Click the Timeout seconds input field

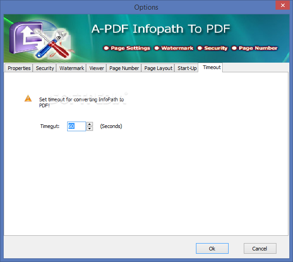tap(76, 126)
